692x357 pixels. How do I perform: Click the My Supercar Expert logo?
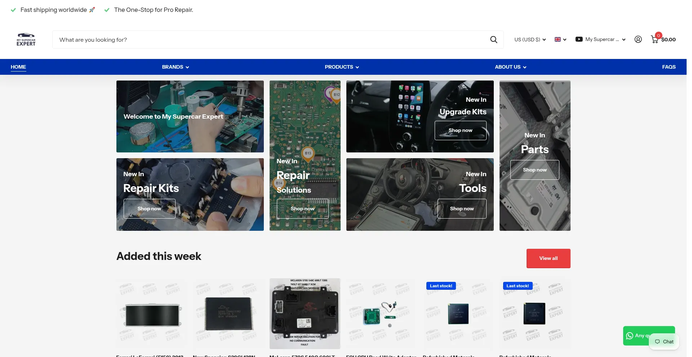tap(26, 40)
